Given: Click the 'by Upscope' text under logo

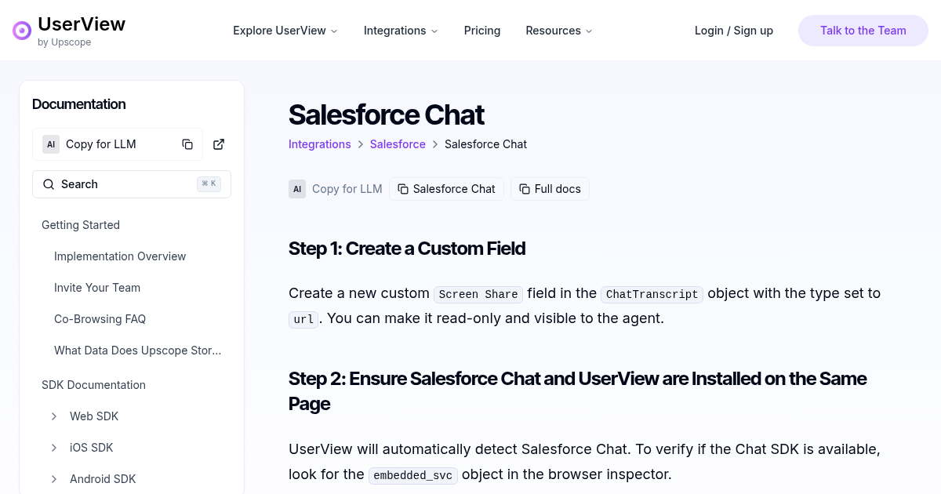Looking at the screenshot, I should coord(64,42).
